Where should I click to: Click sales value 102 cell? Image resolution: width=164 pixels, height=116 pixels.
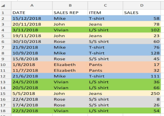(142, 30)
